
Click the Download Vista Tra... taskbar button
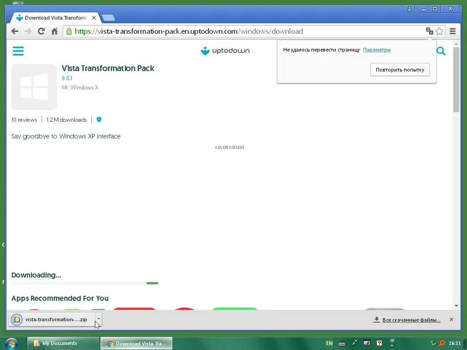tap(136, 344)
